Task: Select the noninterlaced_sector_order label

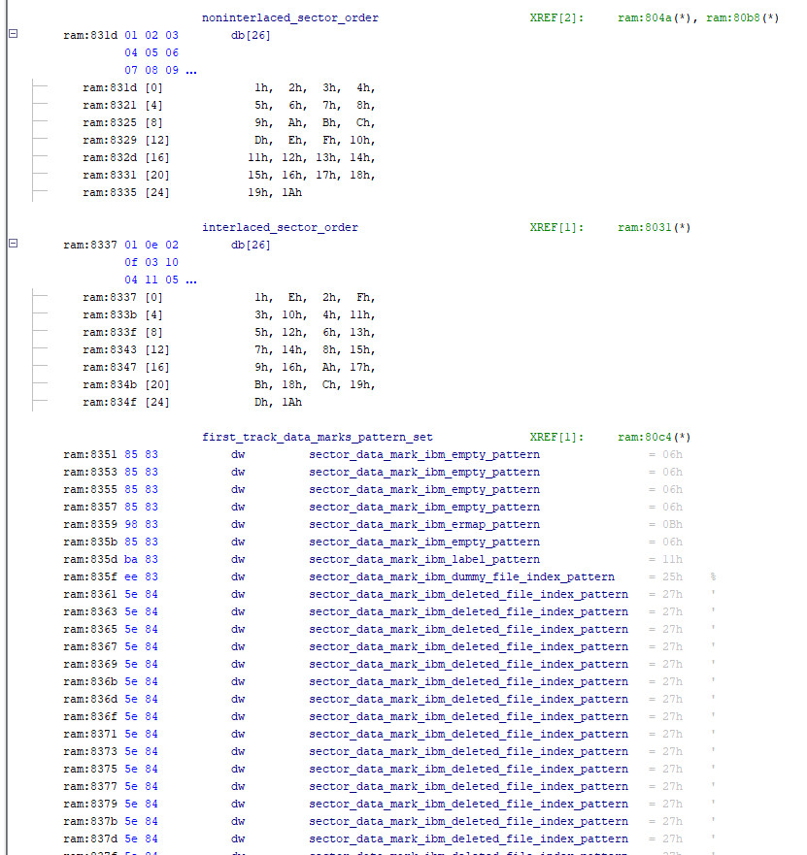Action: click(x=289, y=18)
